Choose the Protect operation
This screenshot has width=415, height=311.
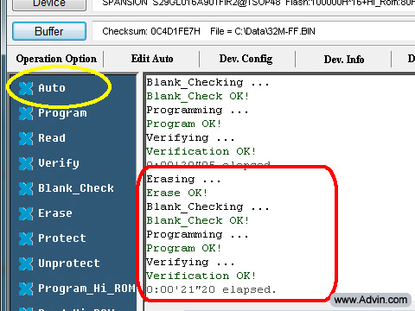coord(62,238)
